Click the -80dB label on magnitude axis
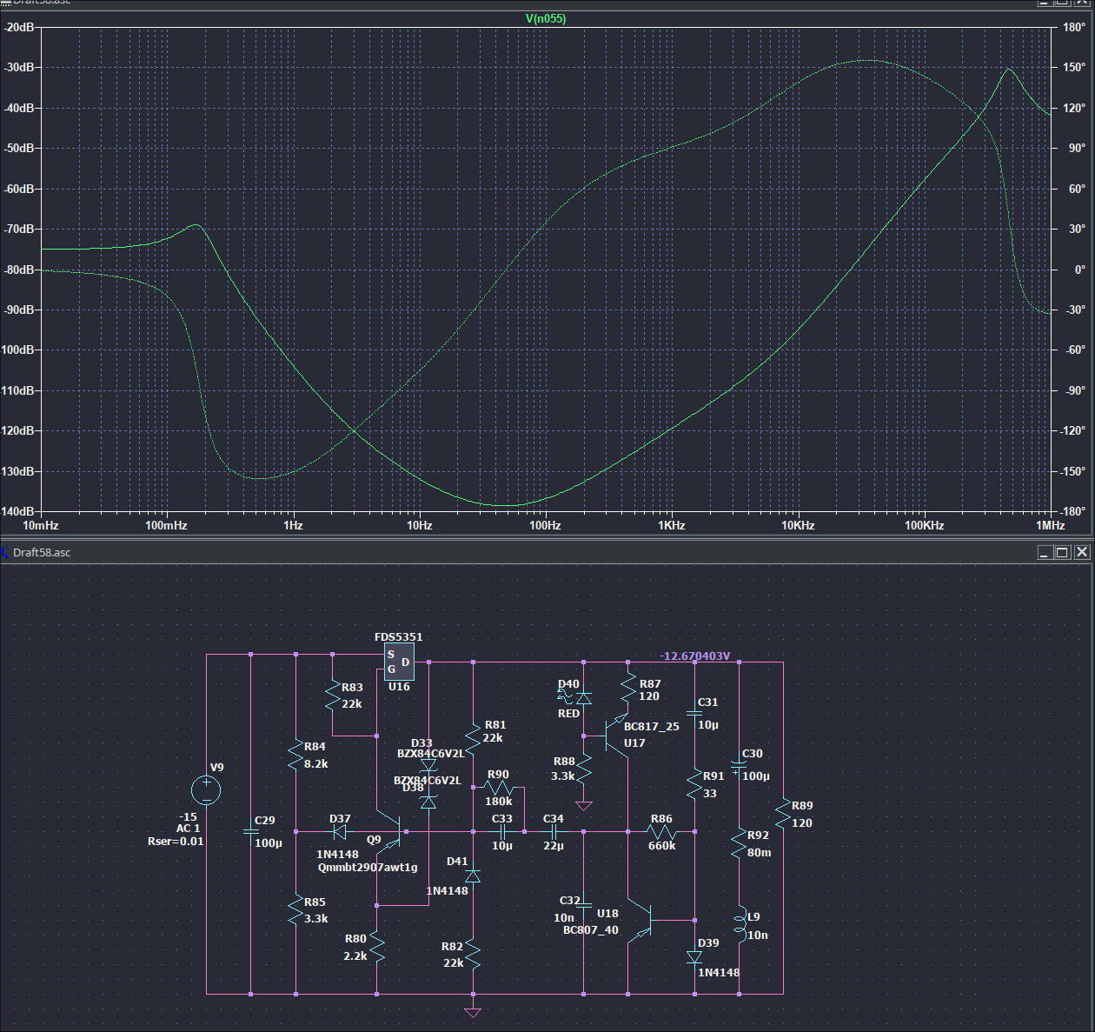 (19, 270)
